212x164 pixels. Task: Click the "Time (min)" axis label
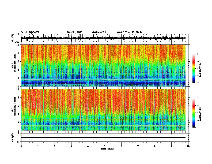click(x=107, y=149)
